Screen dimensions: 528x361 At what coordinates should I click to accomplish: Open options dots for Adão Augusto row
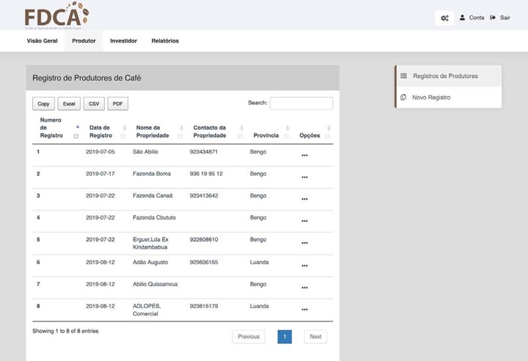tap(304, 266)
